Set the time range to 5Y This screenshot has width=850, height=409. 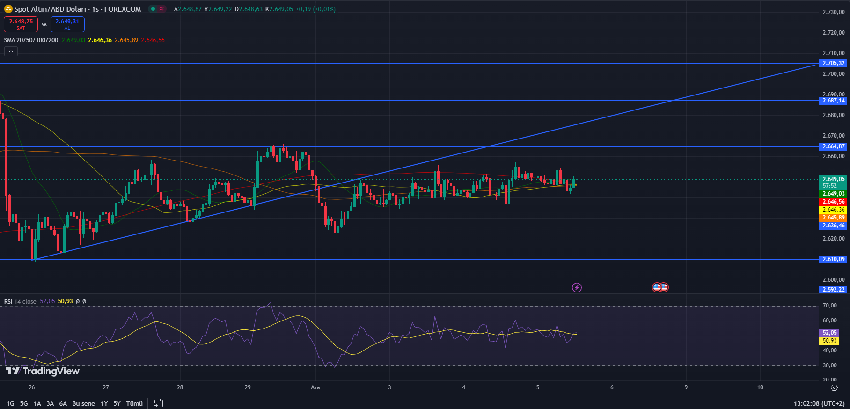pyautogui.click(x=117, y=403)
